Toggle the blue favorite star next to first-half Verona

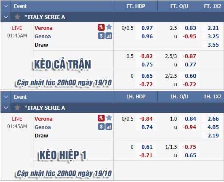109,118
